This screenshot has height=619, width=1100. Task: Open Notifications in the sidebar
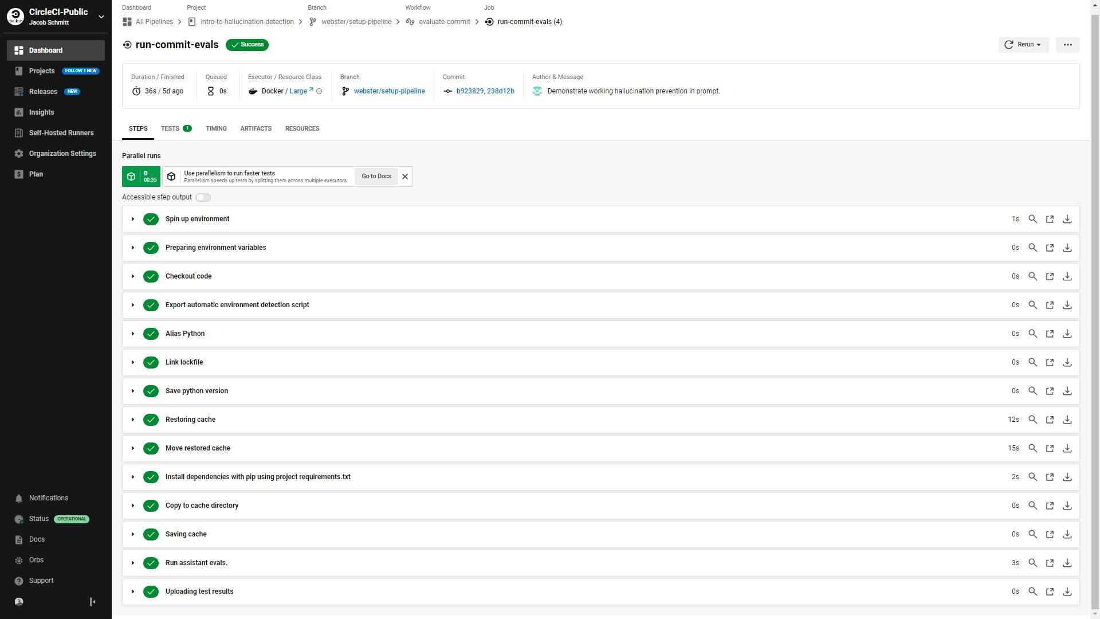pyautogui.click(x=49, y=497)
